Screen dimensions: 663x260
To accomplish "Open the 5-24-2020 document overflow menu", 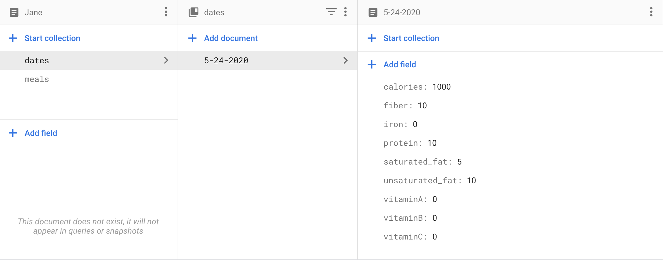I will click(651, 12).
